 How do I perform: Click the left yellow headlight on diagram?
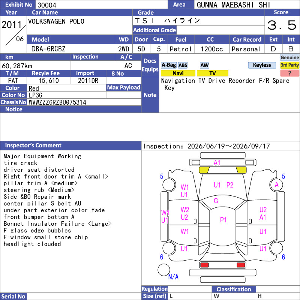(204, 170)
